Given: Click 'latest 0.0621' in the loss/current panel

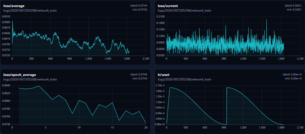Looking at the screenshot, I should [293, 6].
